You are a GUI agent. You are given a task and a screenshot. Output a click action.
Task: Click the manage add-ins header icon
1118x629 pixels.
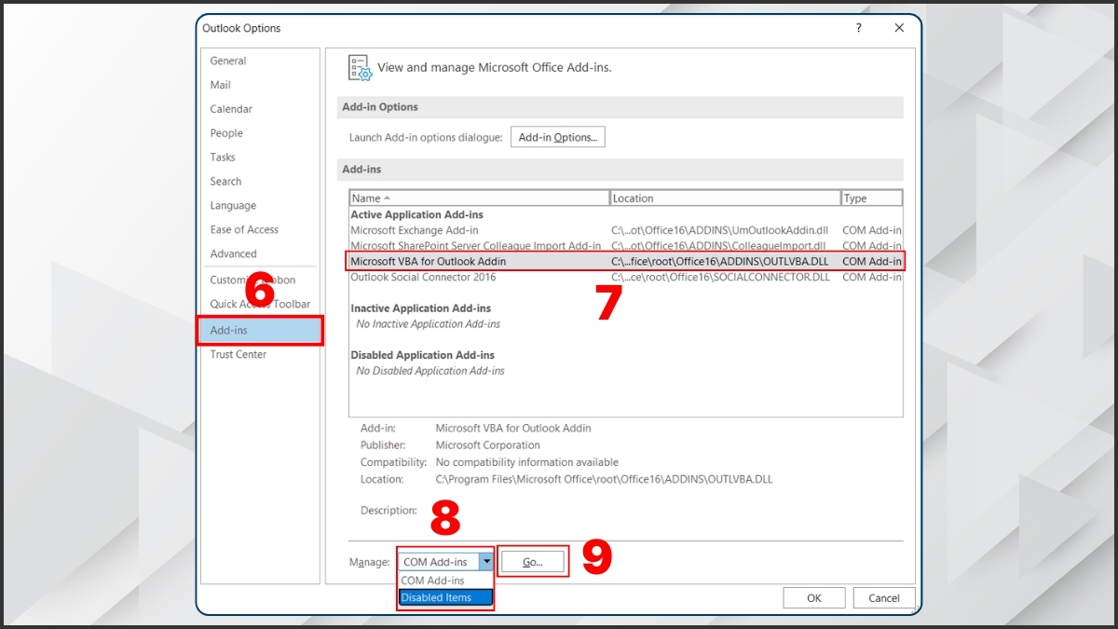[360, 68]
